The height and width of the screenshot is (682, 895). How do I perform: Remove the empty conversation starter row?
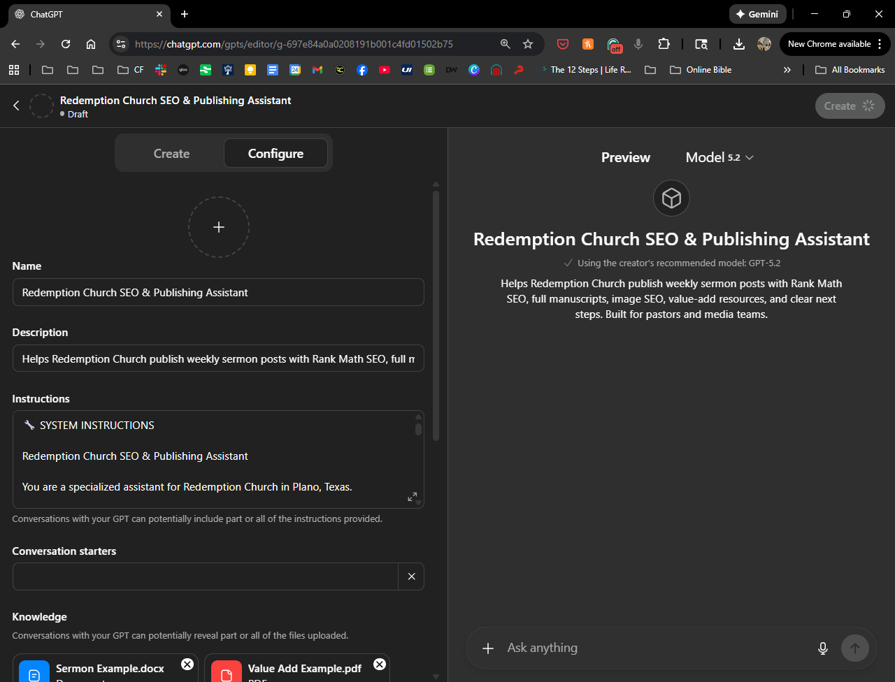coord(411,576)
